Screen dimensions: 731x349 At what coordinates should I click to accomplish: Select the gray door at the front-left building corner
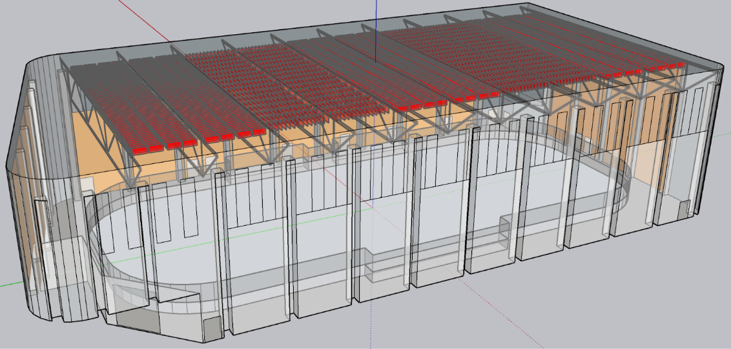[212, 329]
